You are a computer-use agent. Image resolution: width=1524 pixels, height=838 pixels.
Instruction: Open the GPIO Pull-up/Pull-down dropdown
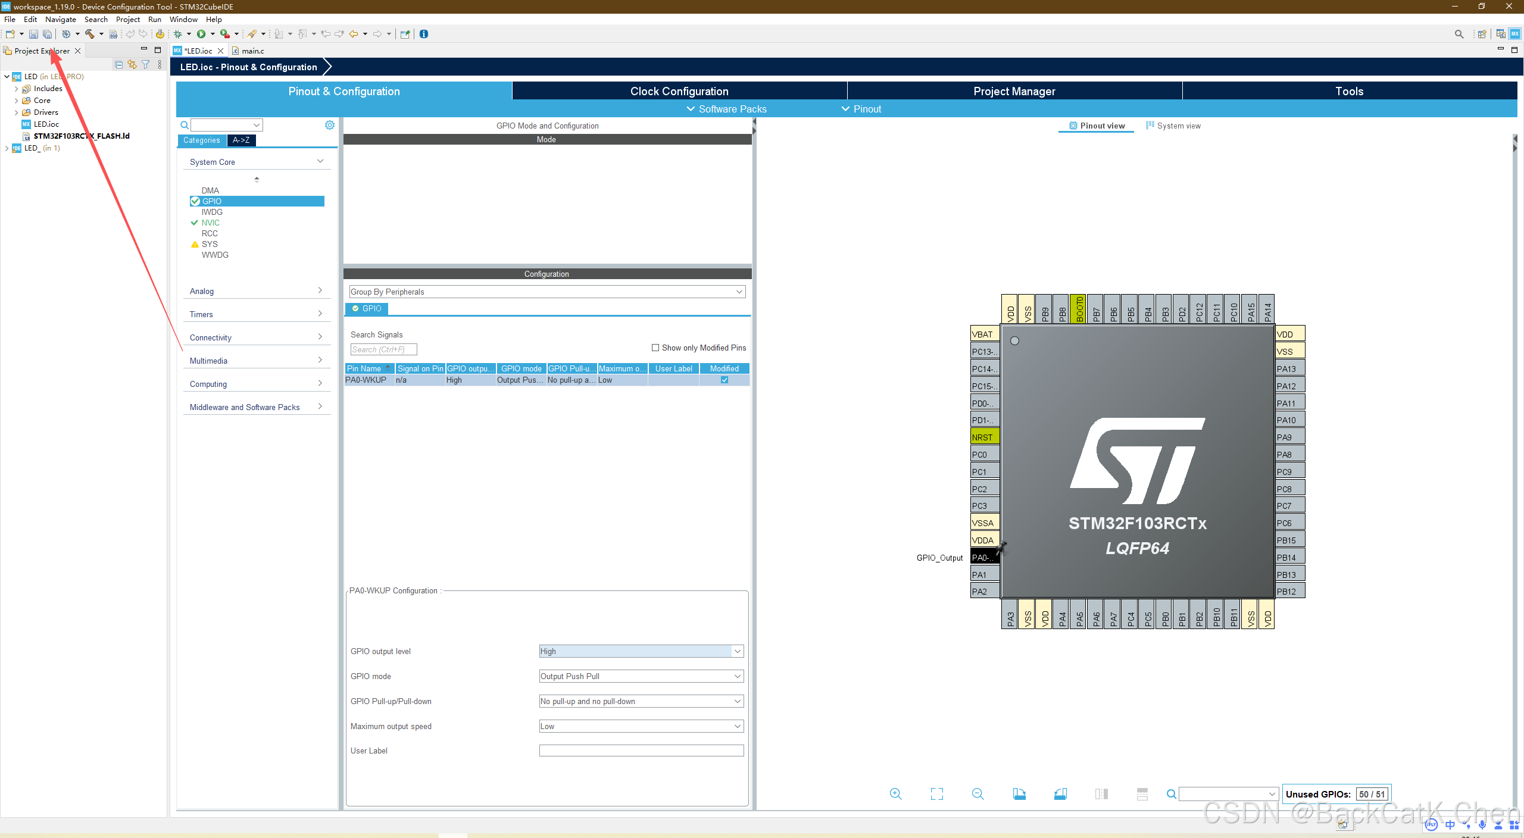(641, 701)
